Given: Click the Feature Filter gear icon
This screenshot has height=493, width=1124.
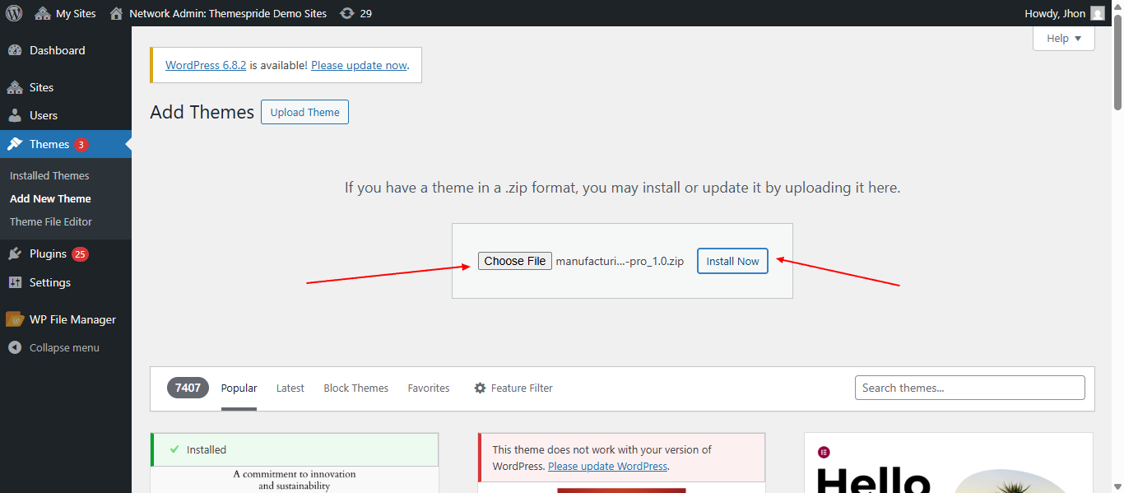Looking at the screenshot, I should (x=481, y=388).
